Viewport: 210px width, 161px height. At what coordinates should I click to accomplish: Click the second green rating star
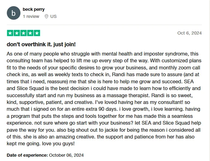(x=17, y=33)
